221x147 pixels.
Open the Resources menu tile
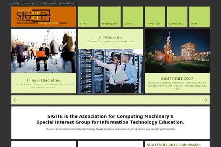coord(155,17)
